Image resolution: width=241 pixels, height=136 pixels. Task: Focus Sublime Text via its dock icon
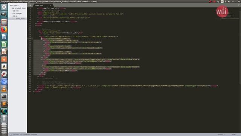click(4, 104)
